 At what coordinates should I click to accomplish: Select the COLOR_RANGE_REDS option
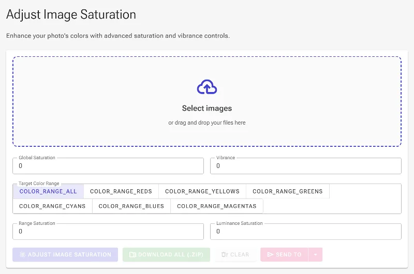click(121, 191)
